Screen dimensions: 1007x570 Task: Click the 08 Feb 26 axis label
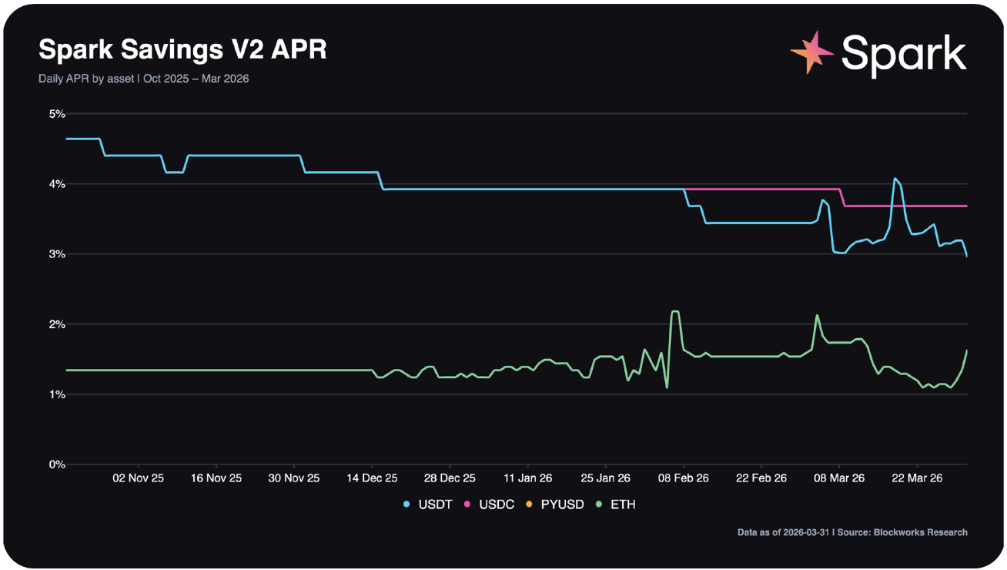(684, 478)
